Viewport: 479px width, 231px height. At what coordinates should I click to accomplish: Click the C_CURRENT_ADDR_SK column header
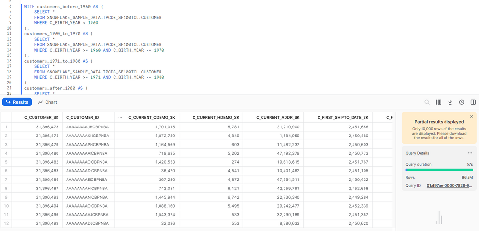coord(278,117)
